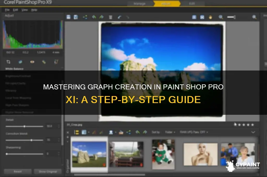Viewport: 267px width, 177px height.
Task: Open the View menu
Action: tap(25, 10)
